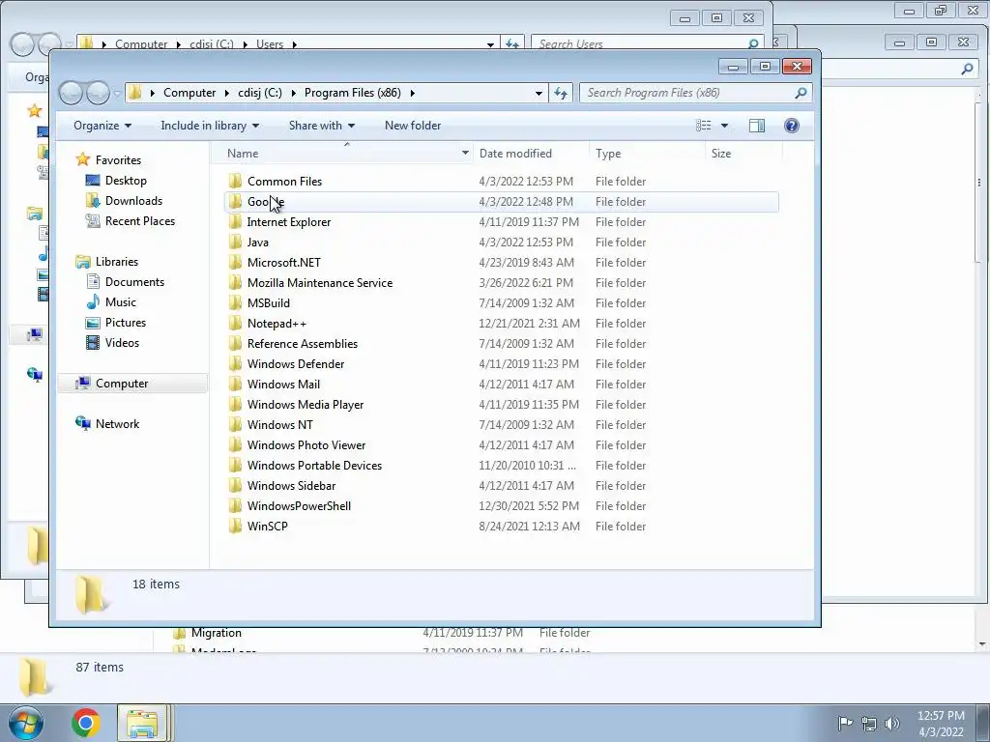The image size is (990, 742).
Task: Select the Windows NT folder name
Action: (x=279, y=425)
